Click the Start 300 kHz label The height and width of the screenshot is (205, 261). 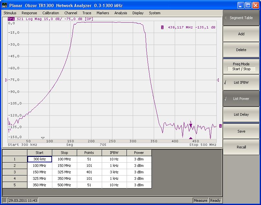coord(22,145)
